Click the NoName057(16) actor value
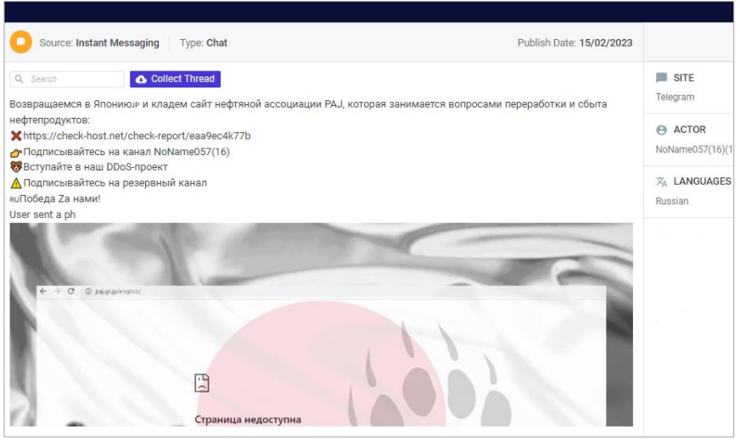 click(694, 149)
